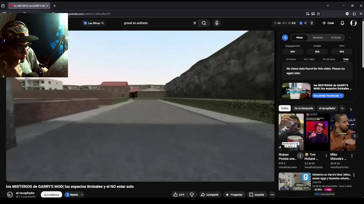
Task: Open more actions three-dot menu
Action: pyautogui.click(x=272, y=195)
